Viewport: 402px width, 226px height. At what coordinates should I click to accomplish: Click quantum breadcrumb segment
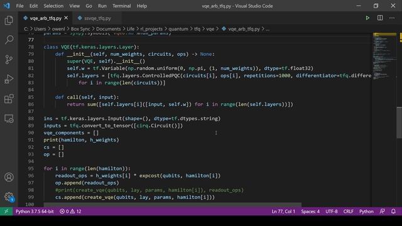(x=178, y=29)
